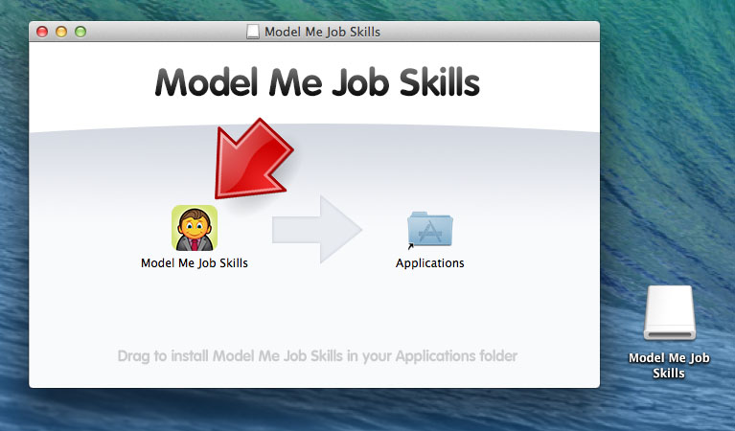Click the large Model Me Job Skills heading
Screen dimensions: 735x431
pyautogui.click(x=317, y=82)
